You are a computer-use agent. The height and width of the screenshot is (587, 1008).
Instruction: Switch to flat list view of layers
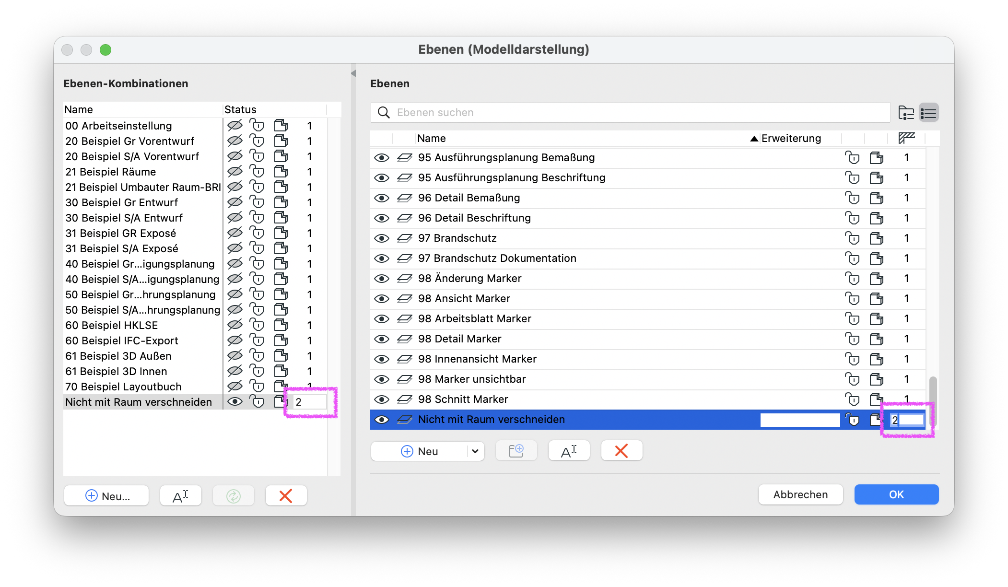(929, 113)
